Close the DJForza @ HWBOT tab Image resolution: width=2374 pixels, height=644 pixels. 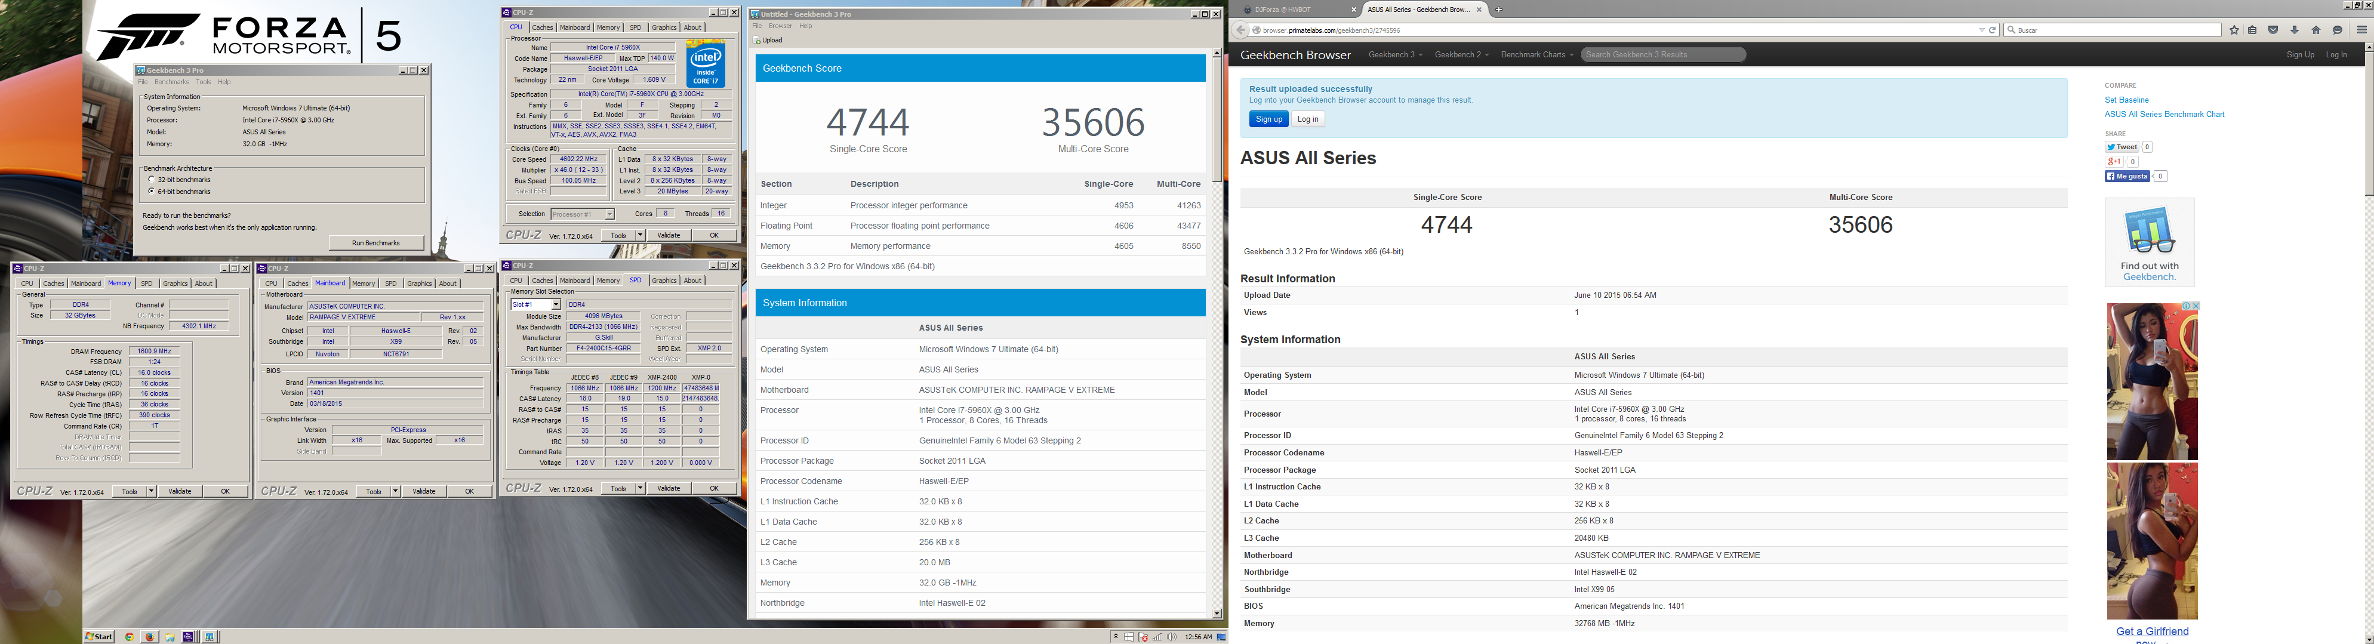click(1354, 10)
